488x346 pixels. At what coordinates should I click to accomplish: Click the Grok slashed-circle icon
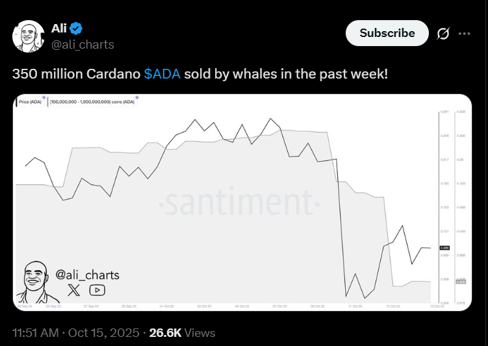click(444, 33)
